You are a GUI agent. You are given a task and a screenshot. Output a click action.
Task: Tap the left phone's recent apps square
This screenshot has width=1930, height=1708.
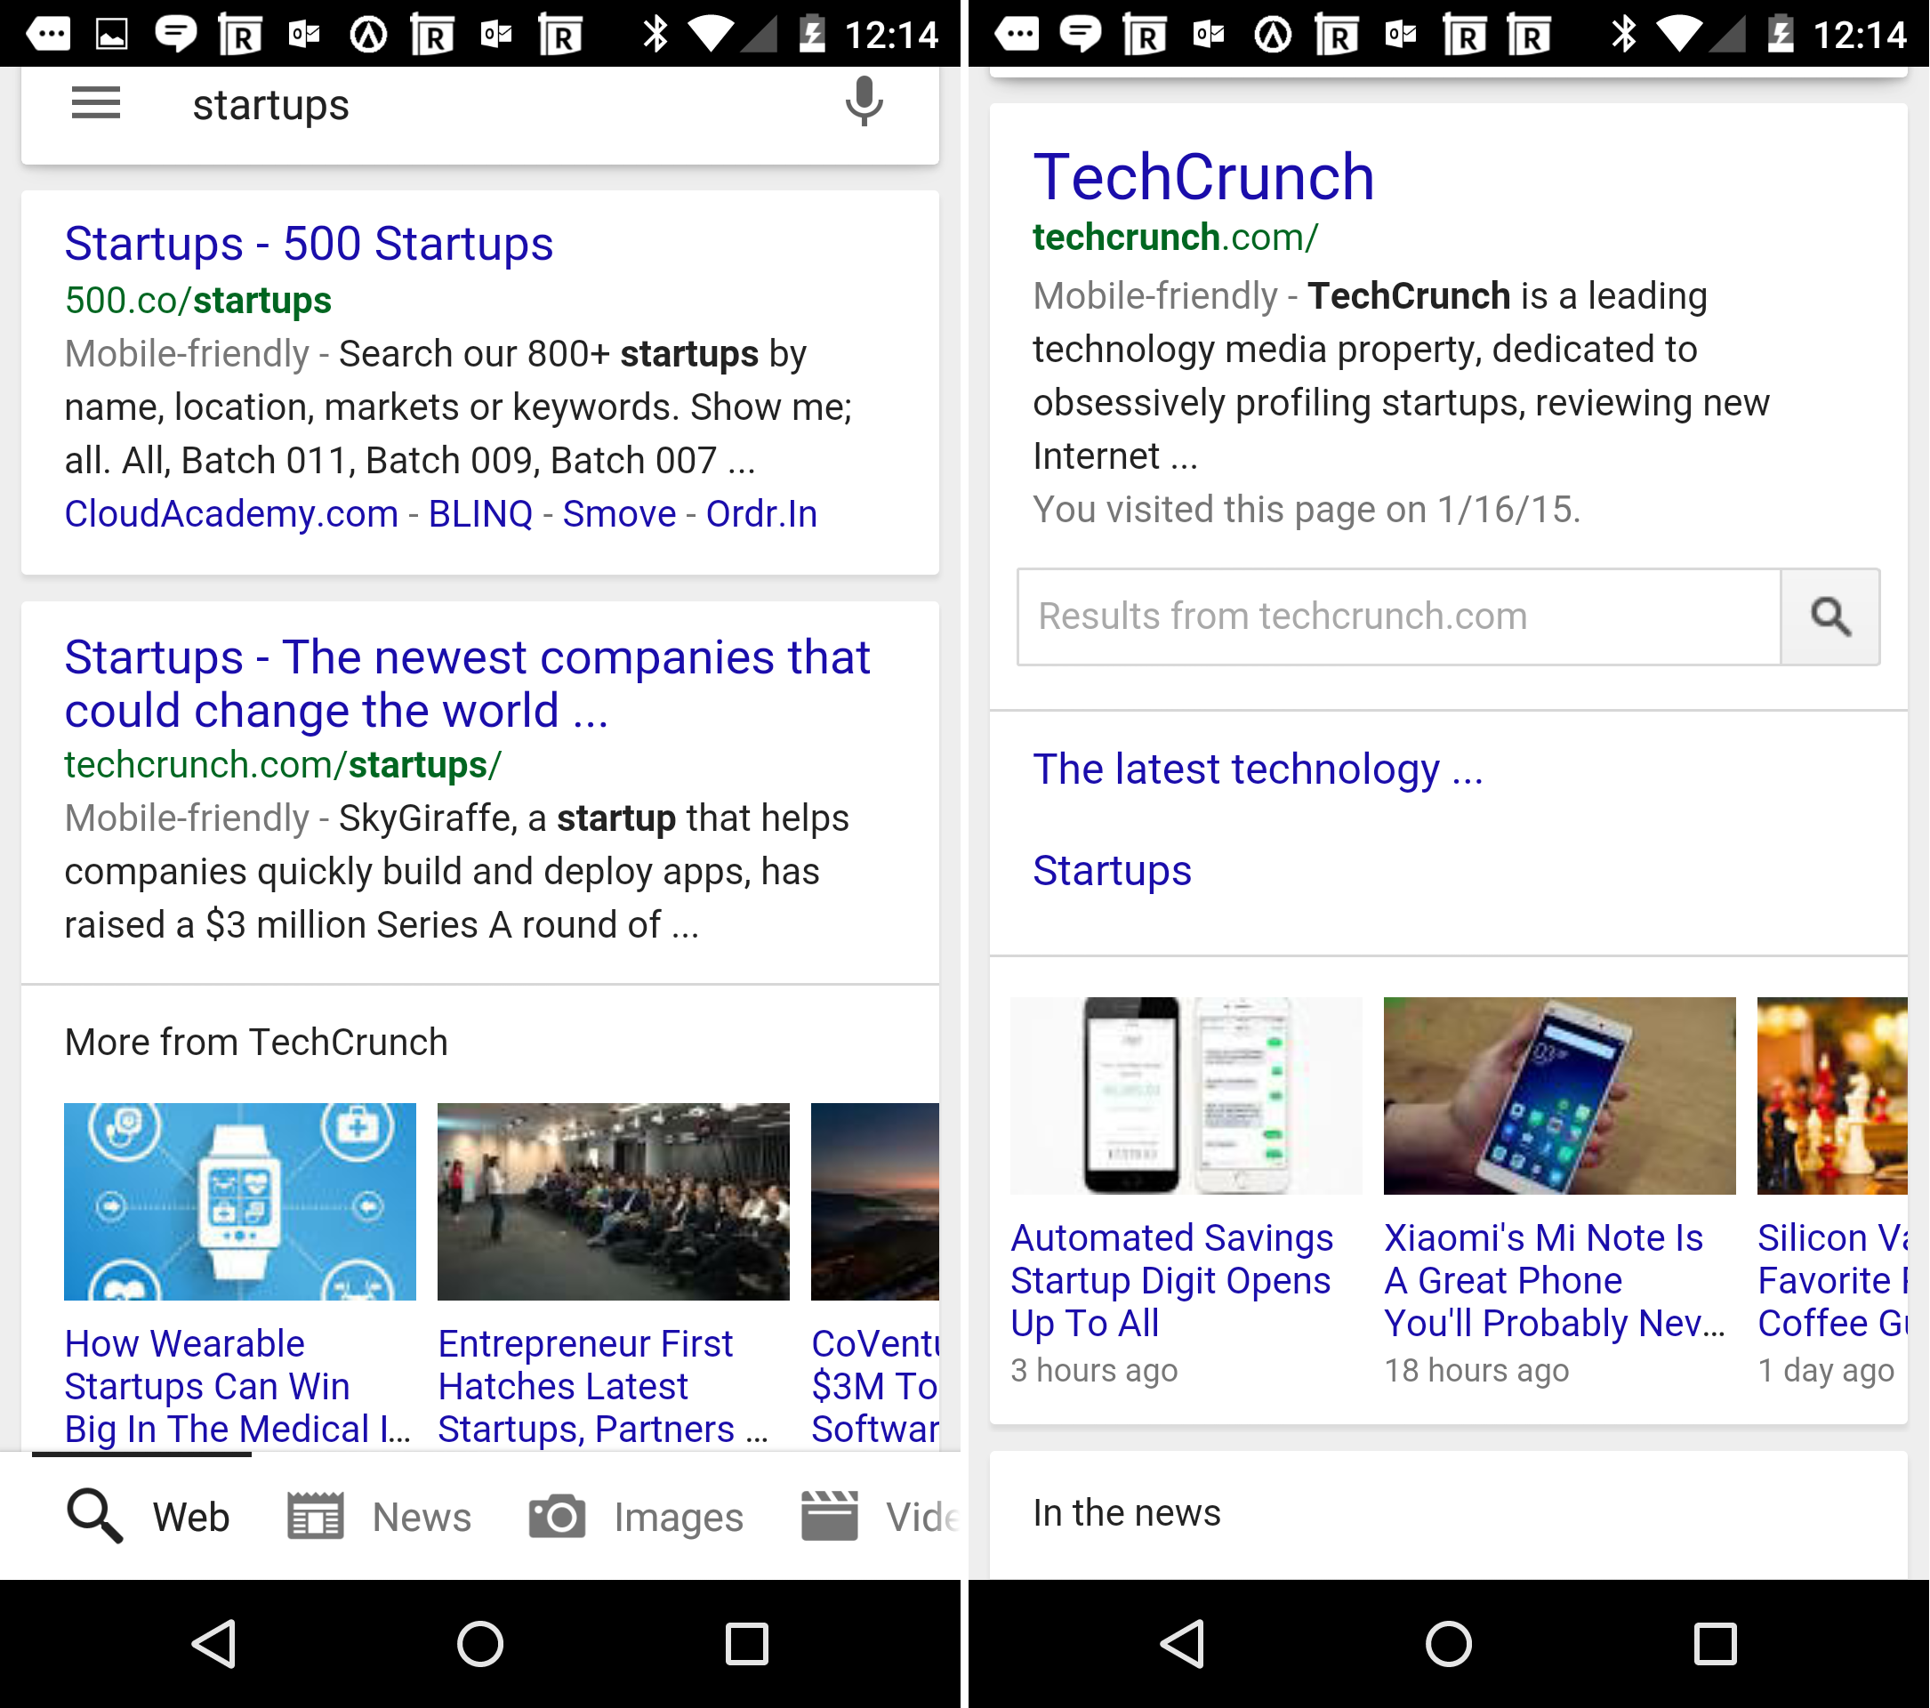[x=746, y=1644]
